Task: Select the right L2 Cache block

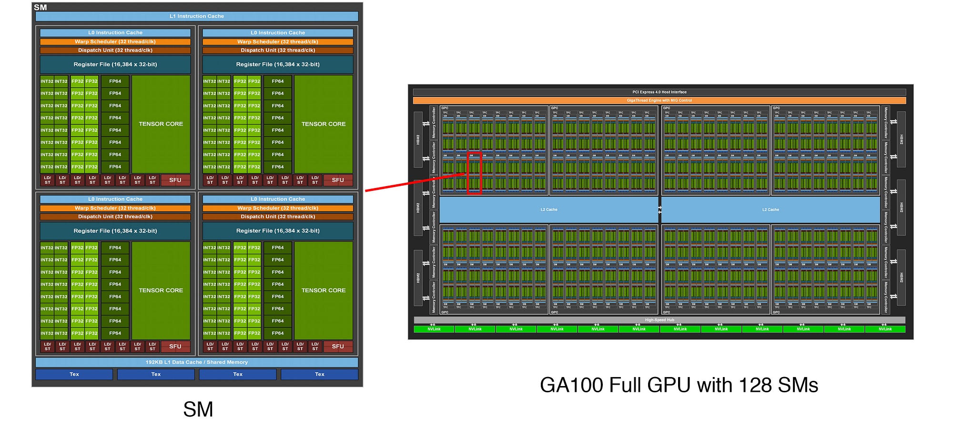Action: click(x=771, y=209)
